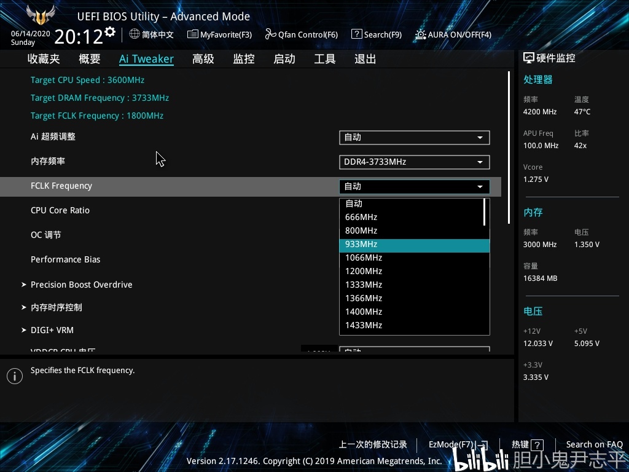Screen dimensions: 629x472
Task: Choose 自动 in FCLK list
Action: point(412,203)
